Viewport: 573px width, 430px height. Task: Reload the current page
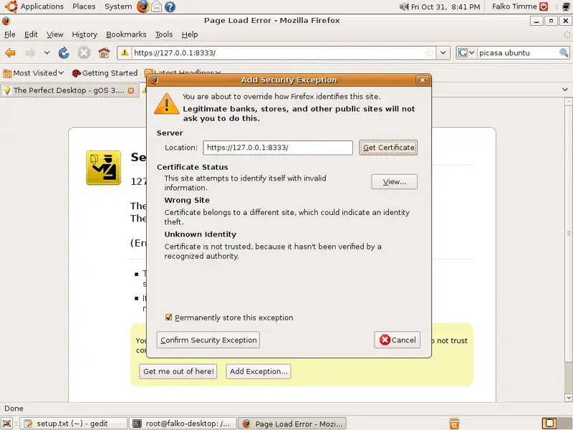pos(64,53)
